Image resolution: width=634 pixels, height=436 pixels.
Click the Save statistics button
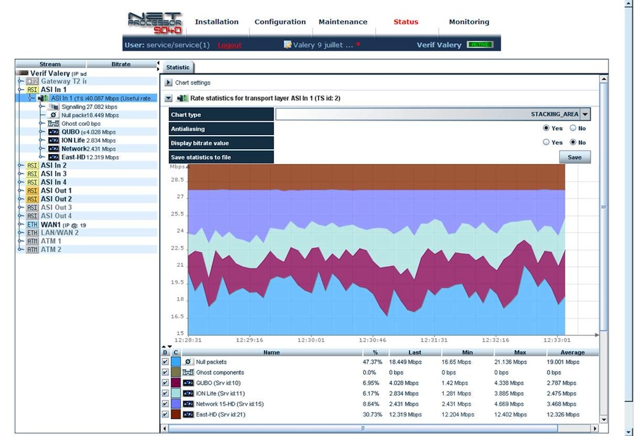575,157
